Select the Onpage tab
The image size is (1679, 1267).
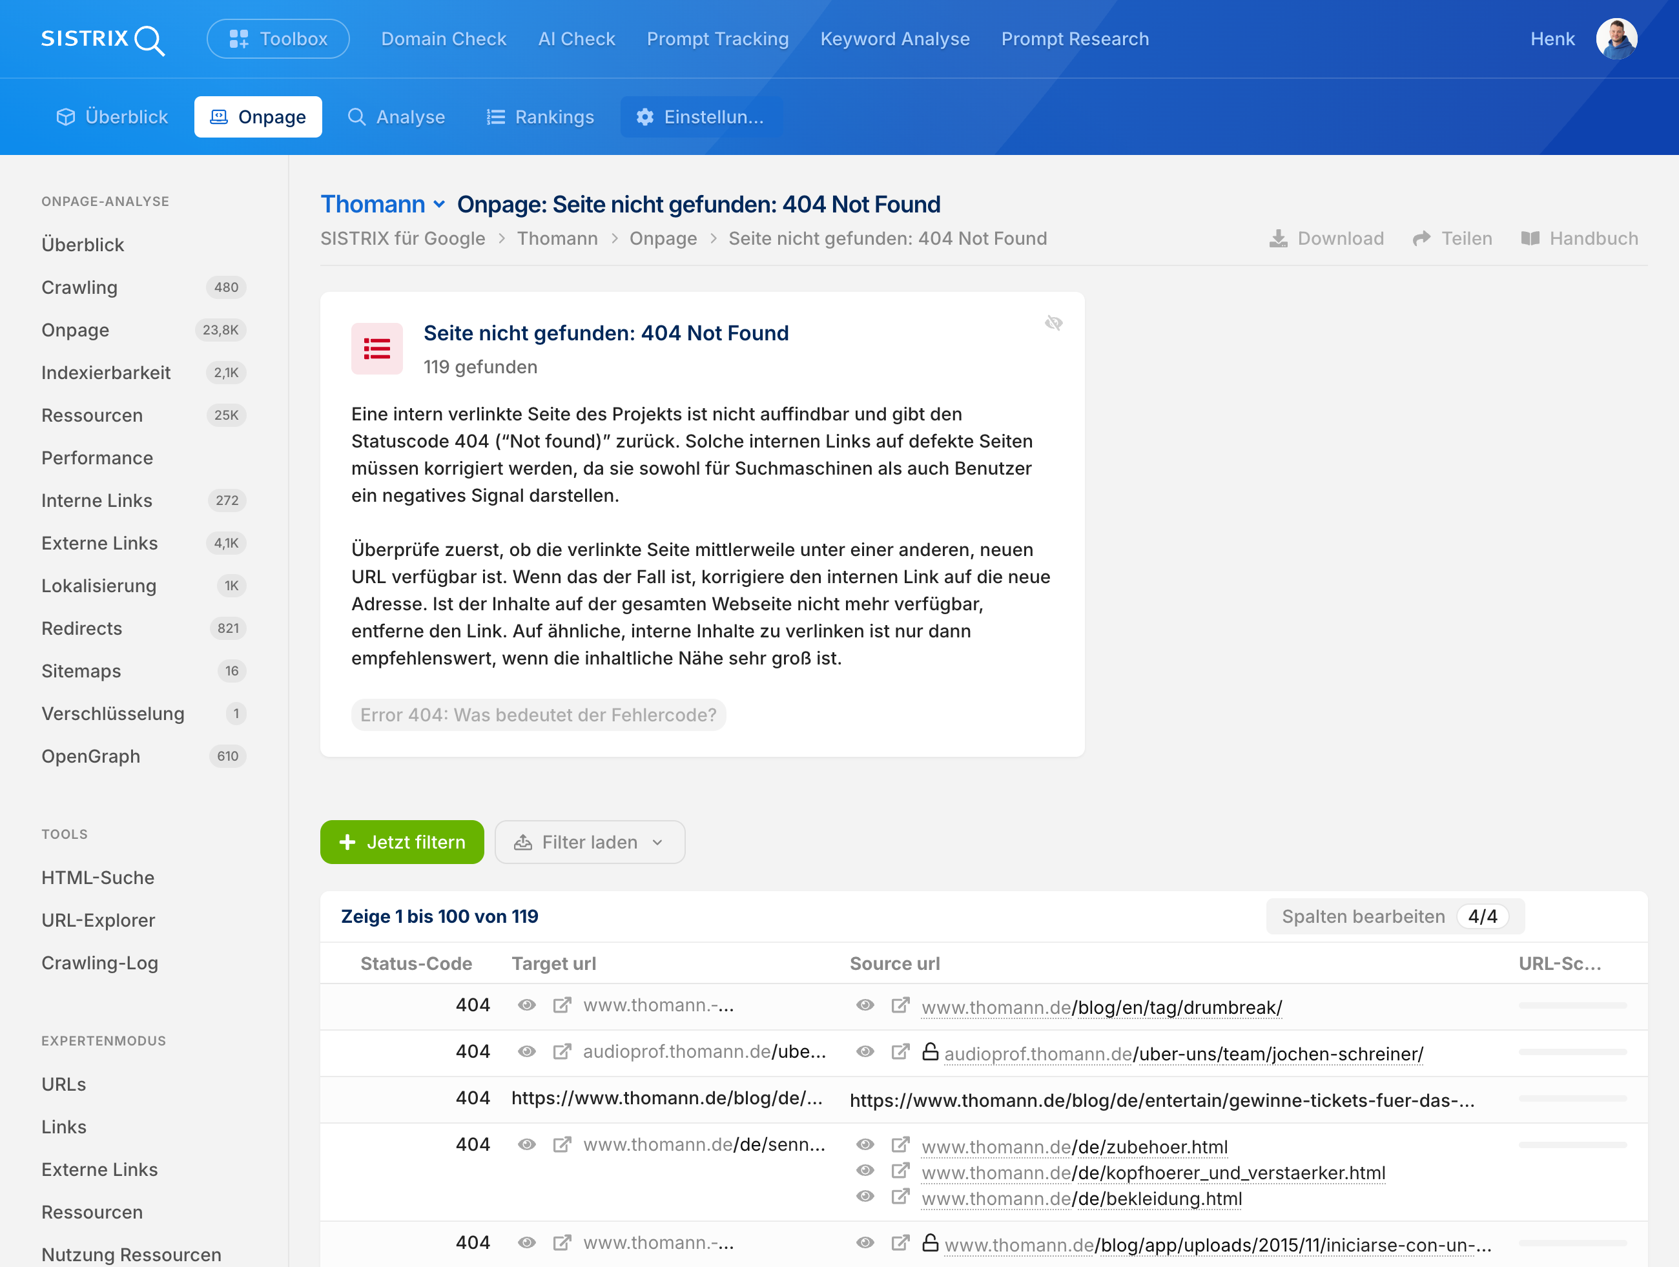tap(258, 117)
